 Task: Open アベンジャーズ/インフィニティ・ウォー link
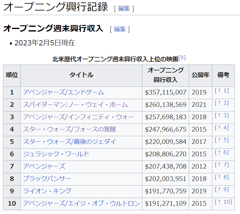coord(78,117)
